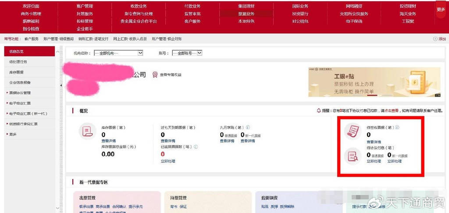
Task: Open the 集团理财 menu
Action: coord(246,6)
